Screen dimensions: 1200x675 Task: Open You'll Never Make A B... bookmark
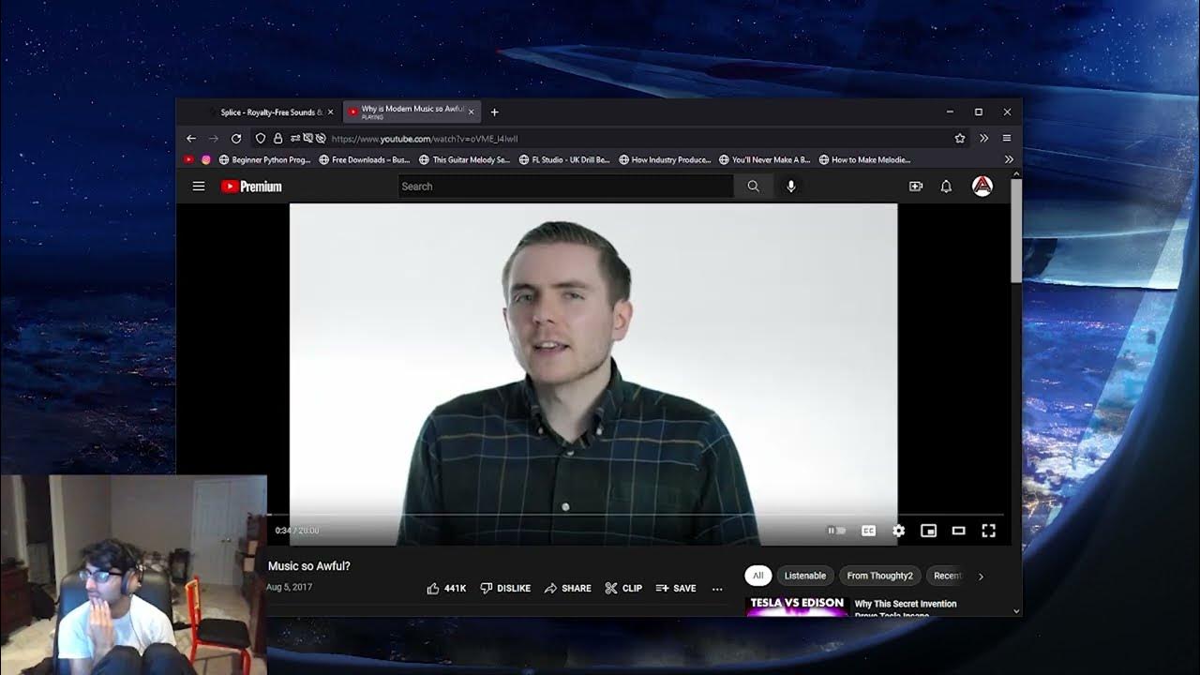(x=765, y=159)
